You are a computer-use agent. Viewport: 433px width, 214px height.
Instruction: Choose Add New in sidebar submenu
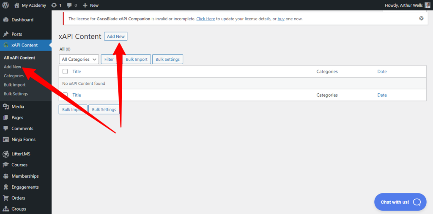(12, 67)
